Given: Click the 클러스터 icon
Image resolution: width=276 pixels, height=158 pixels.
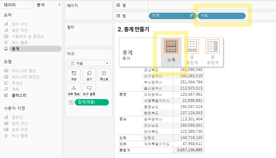Looking at the screenshot, I should pyautogui.click(x=6, y=95).
